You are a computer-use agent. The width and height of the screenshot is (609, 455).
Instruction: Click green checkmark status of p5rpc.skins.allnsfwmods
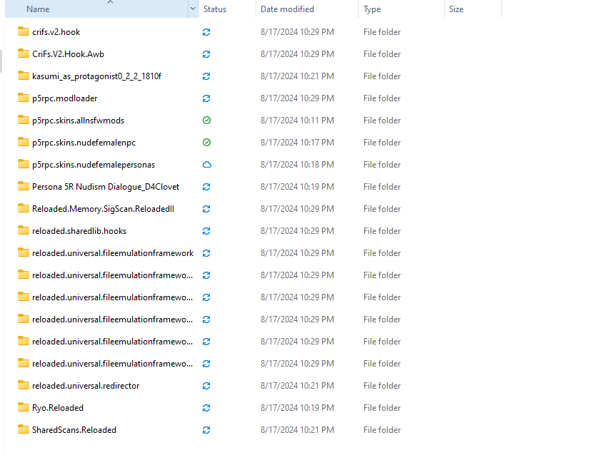[206, 121]
